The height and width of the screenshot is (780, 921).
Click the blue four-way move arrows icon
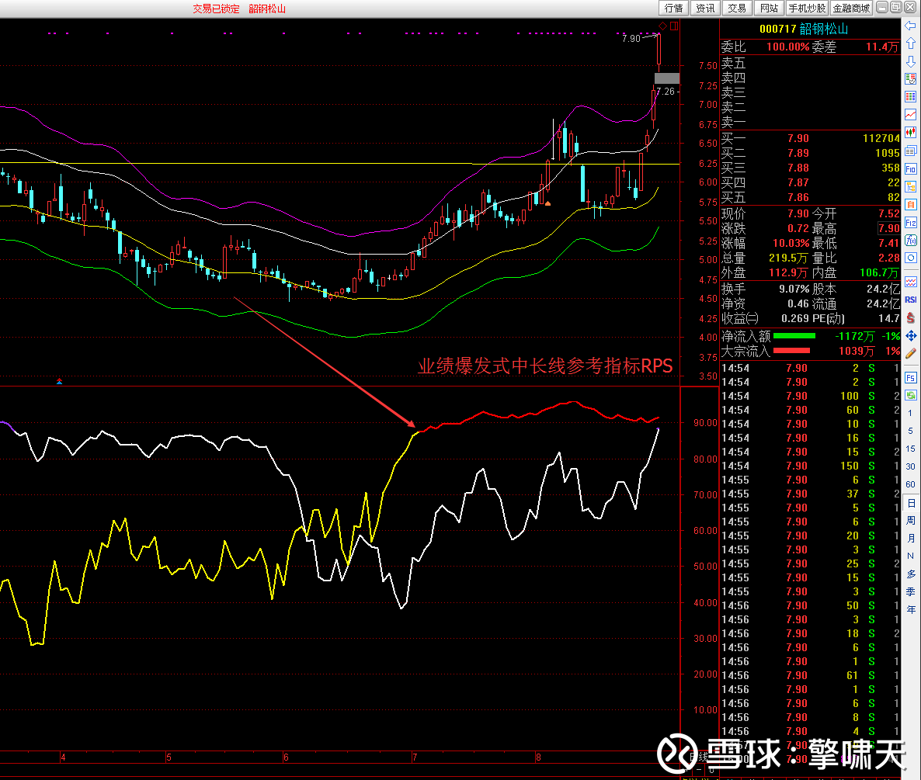(x=910, y=336)
